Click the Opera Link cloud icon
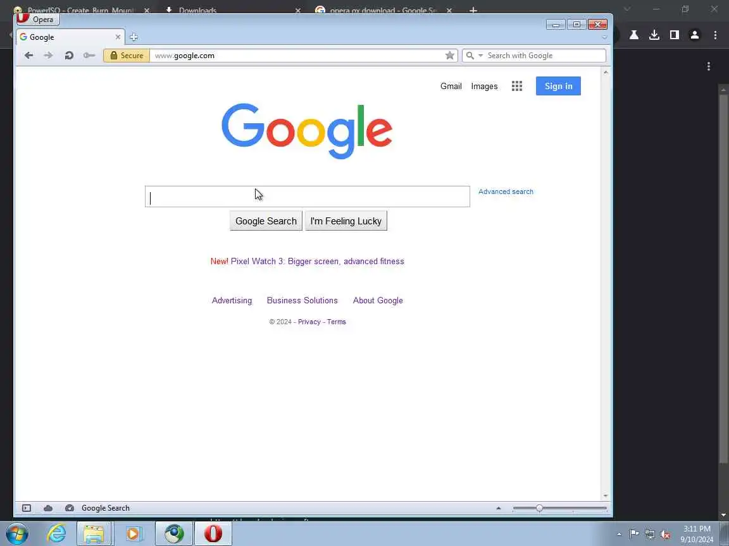Viewport: 729px width, 546px height. coord(48,508)
